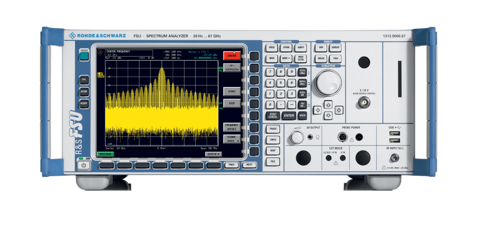The height and width of the screenshot is (231, 495).
Task: Select the MHz / dBm unit key
Action: tap(303, 83)
